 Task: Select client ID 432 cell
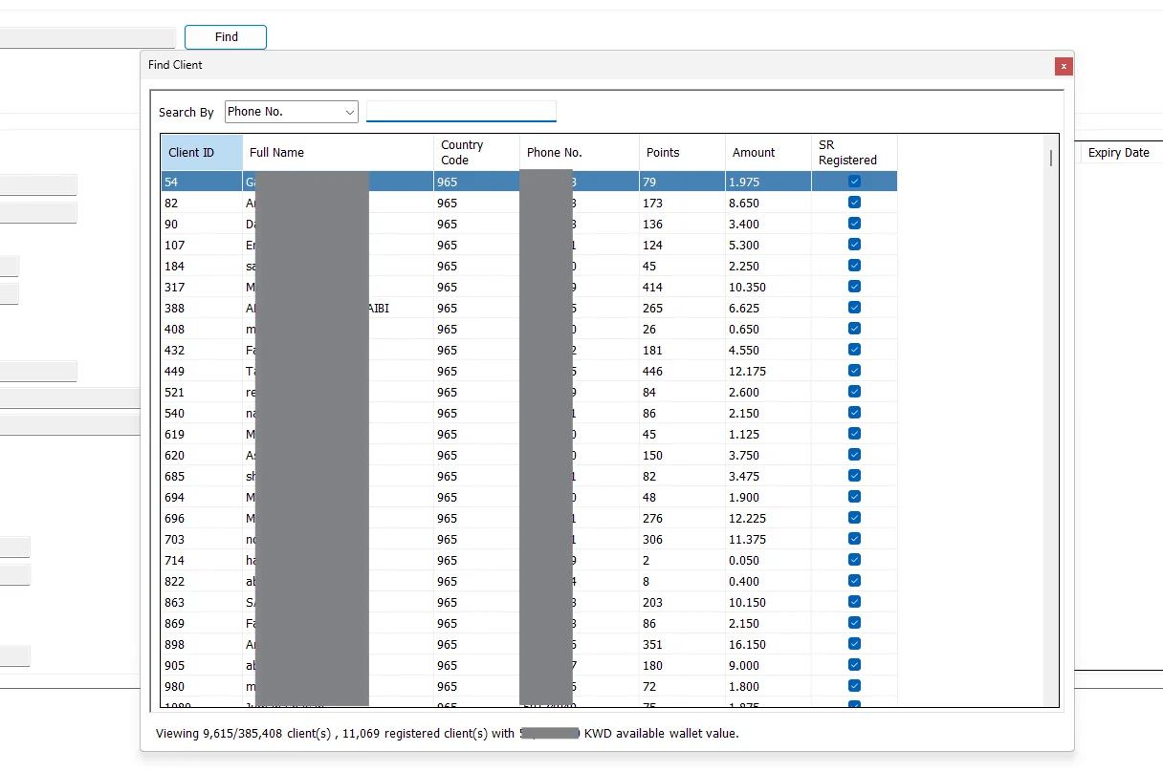point(202,350)
